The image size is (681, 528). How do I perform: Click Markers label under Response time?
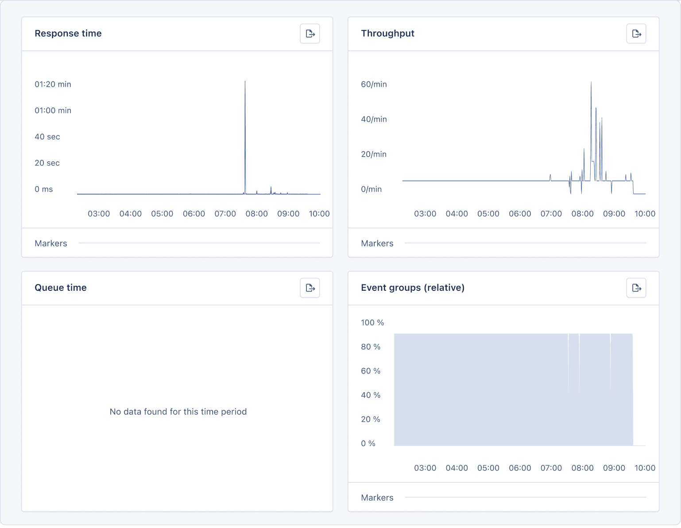[51, 243]
